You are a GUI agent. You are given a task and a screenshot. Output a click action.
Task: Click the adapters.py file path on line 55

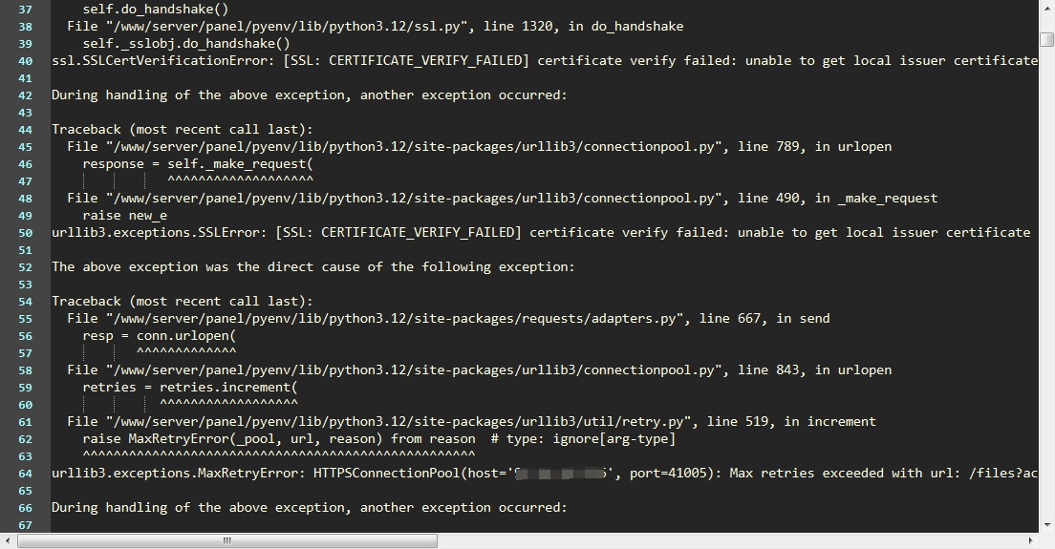pos(397,319)
